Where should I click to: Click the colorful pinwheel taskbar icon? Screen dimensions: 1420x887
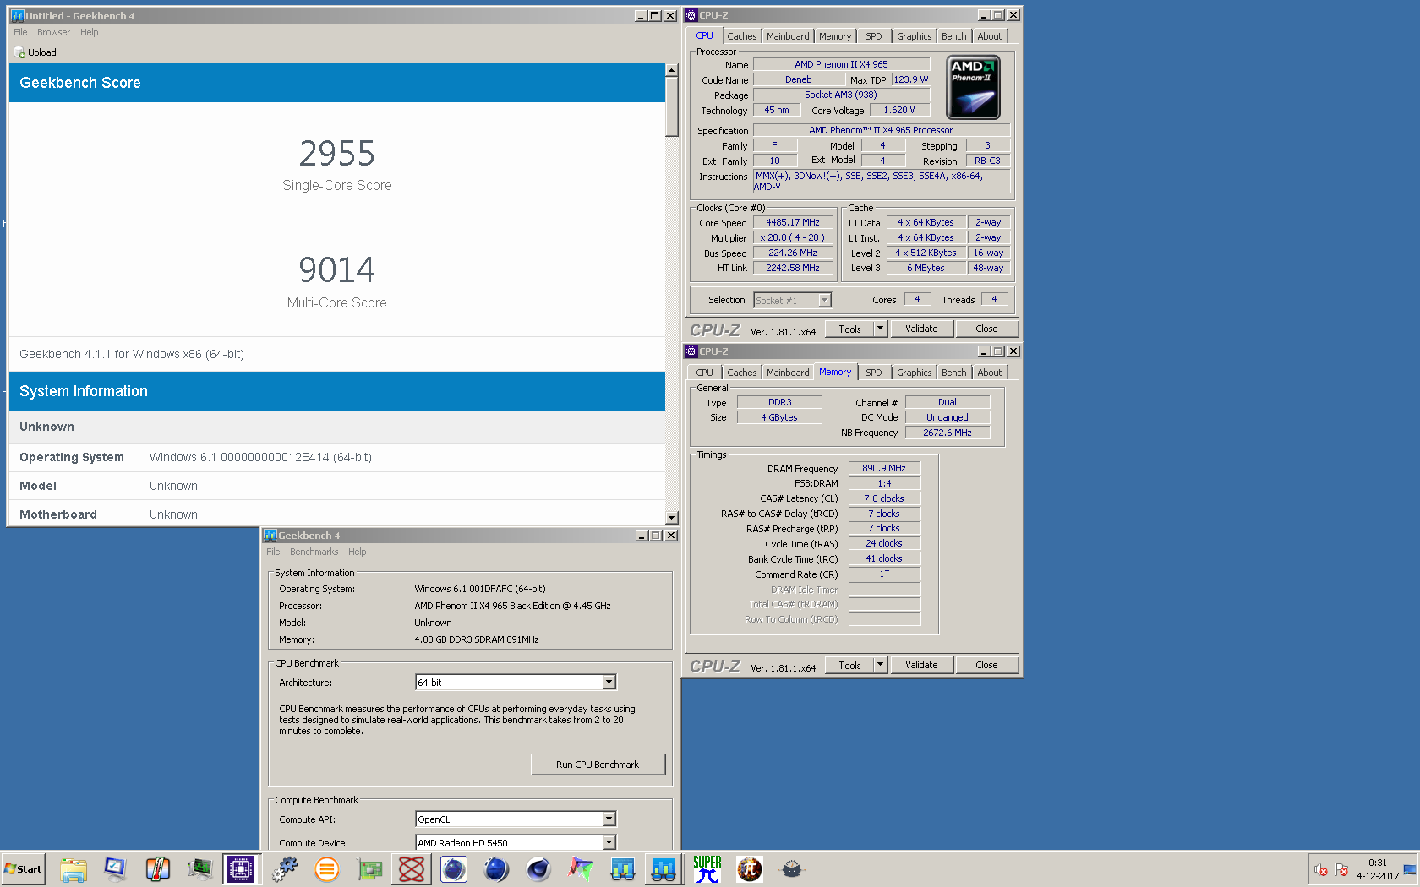click(581, 869)
